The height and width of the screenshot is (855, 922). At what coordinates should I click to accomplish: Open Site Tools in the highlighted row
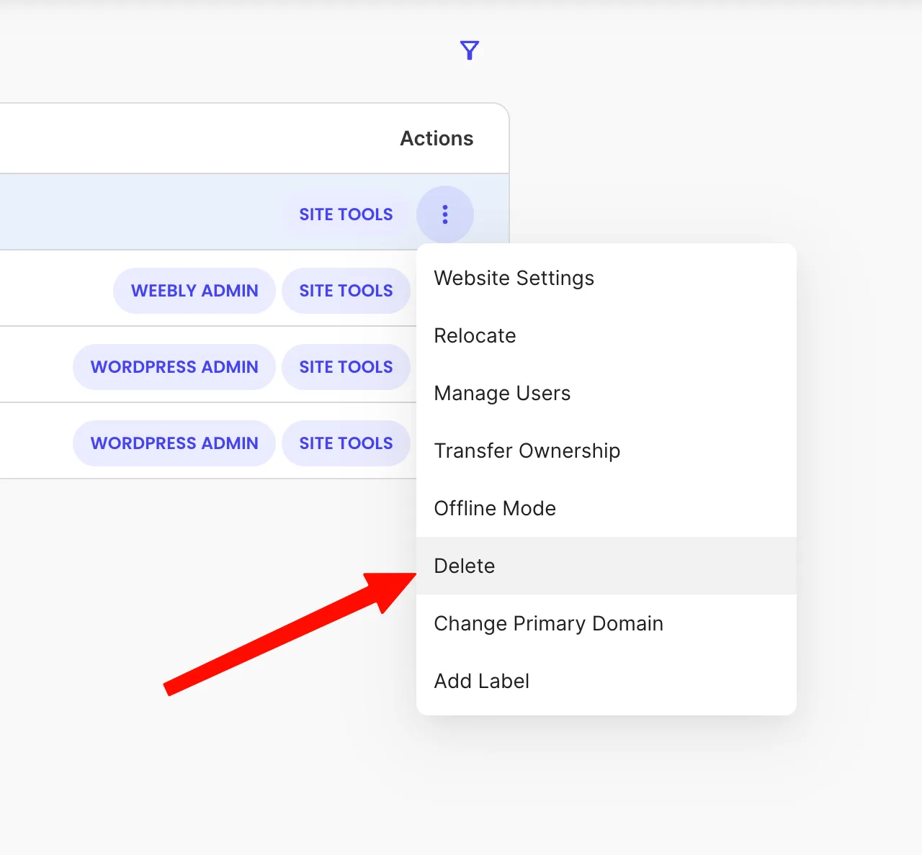[x=346, y=214]
